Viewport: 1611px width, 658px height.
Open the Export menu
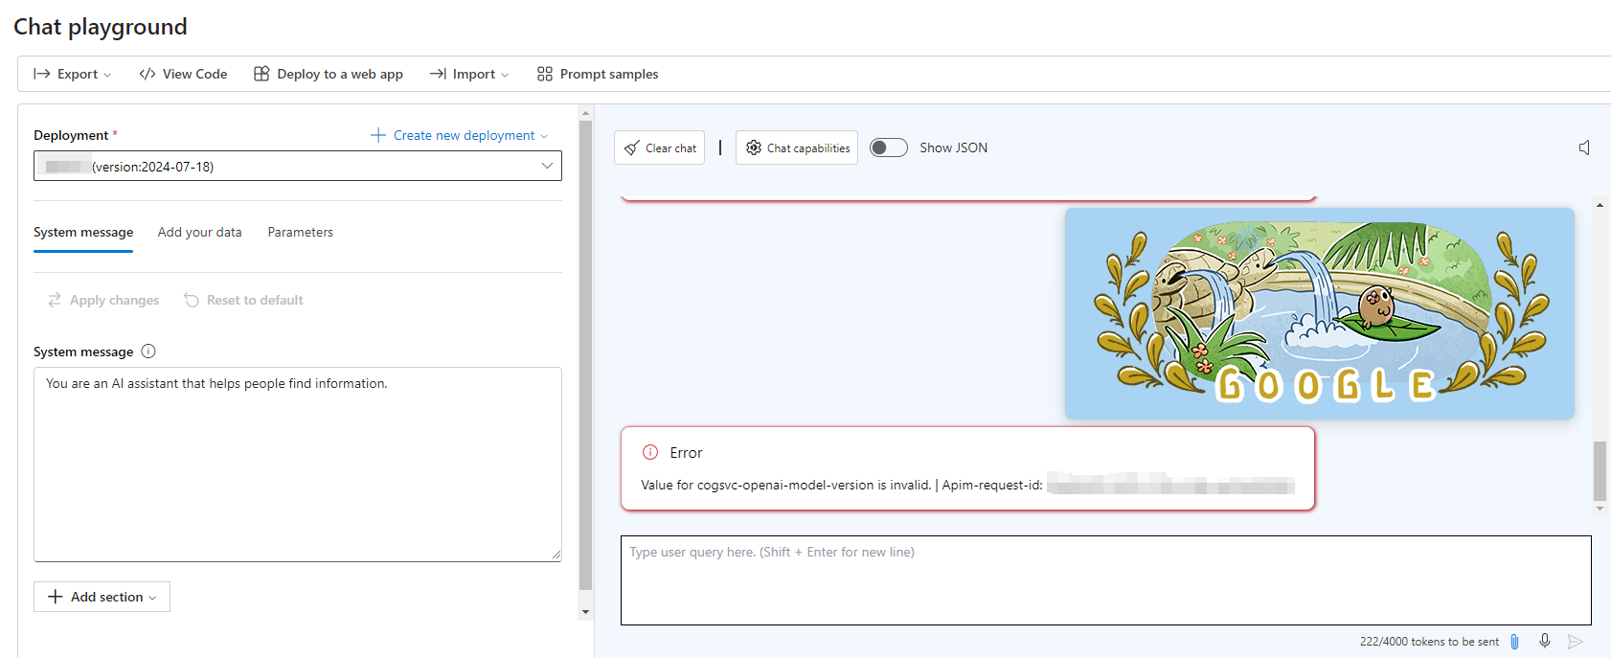72,74
